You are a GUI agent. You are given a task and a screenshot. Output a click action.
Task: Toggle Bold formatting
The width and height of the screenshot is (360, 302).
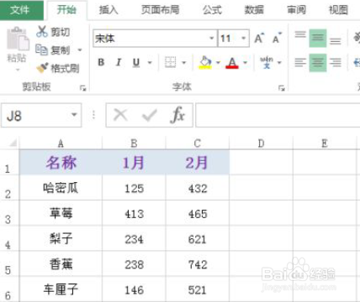(101, 62)
